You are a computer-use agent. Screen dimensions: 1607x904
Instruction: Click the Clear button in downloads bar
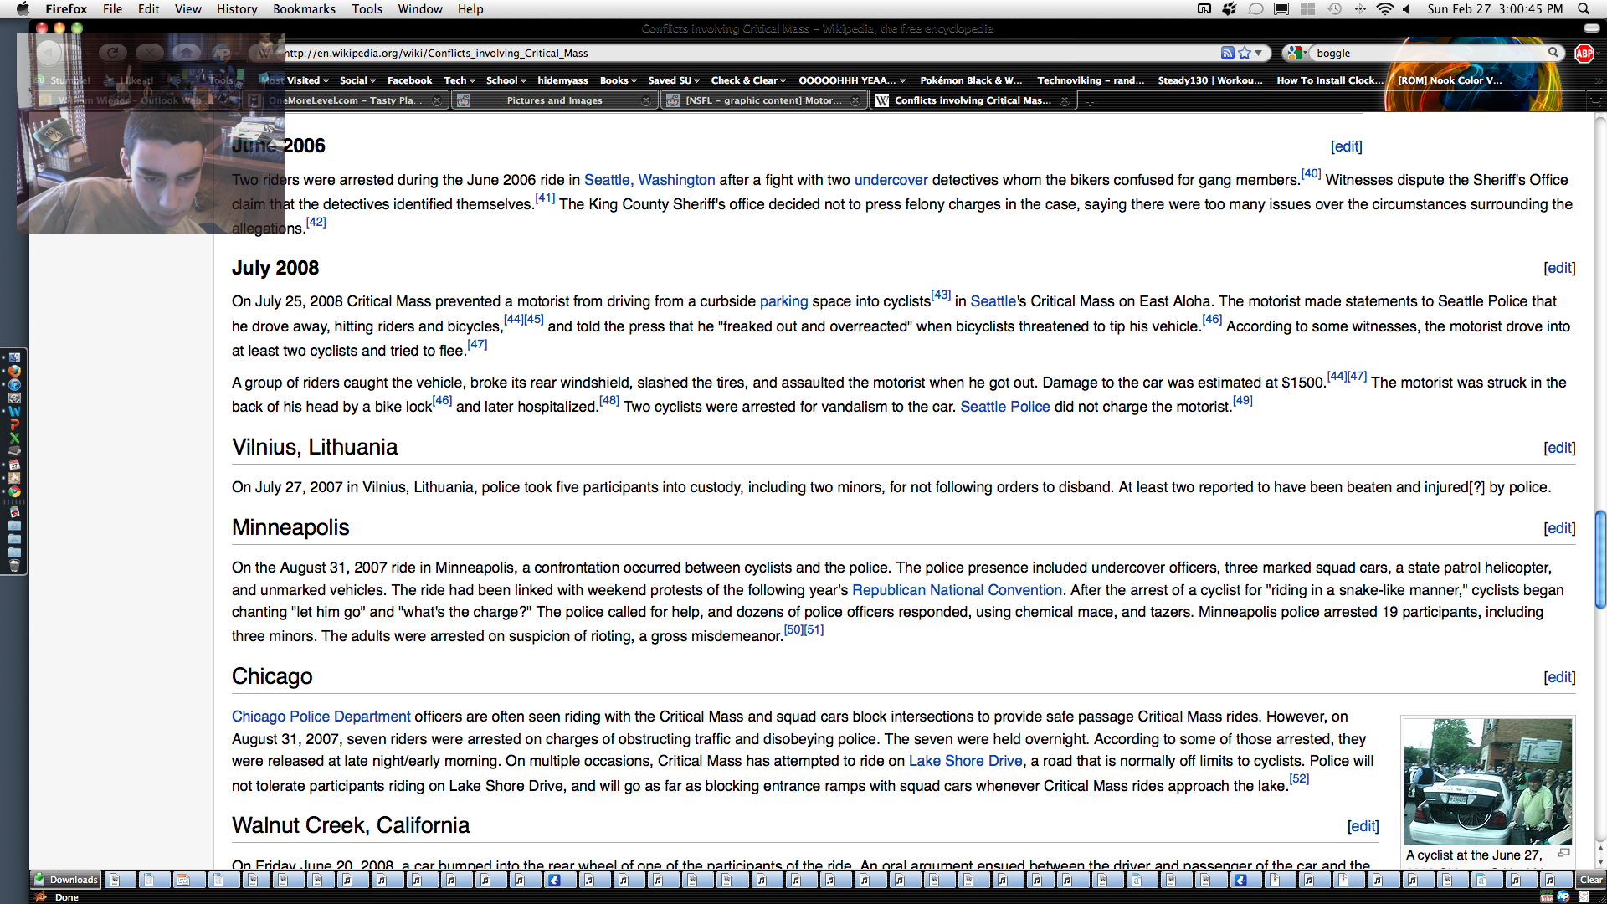click(1590, 880)
